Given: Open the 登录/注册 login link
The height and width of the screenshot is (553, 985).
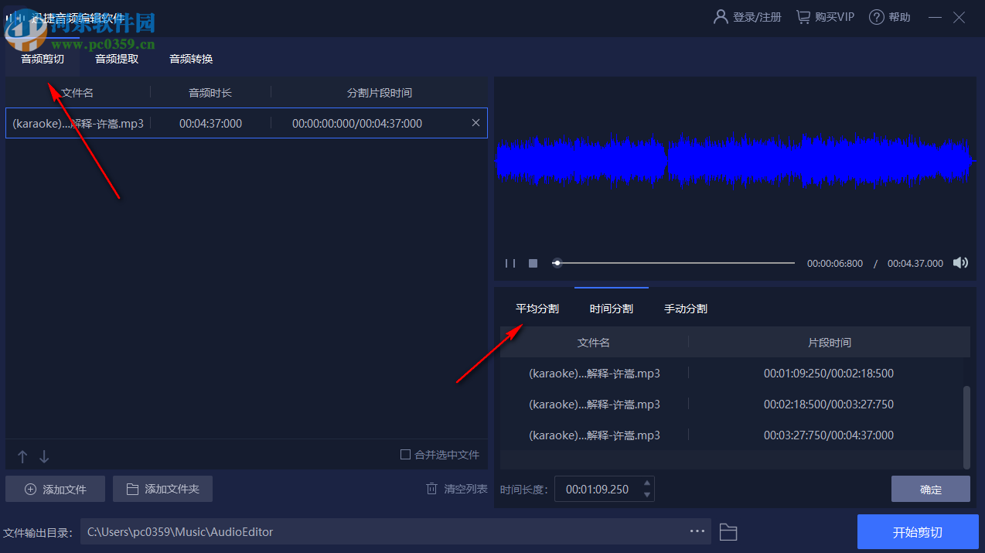Looking at the screenshot, I should pyautogui.click(x=747, y=17).
